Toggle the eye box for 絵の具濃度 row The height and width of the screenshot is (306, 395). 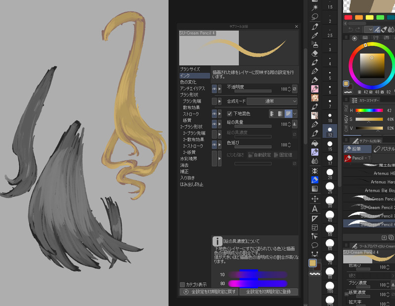[x=215, y=134]
